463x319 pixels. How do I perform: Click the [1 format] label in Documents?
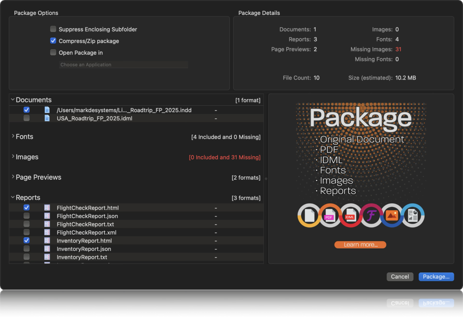(248, 100)
